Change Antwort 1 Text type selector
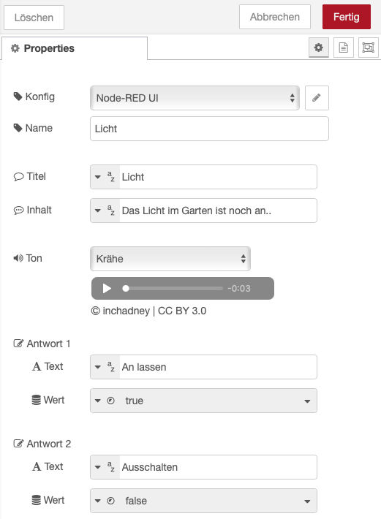Screen dimensions: 381x519 [x=105, y=367]
